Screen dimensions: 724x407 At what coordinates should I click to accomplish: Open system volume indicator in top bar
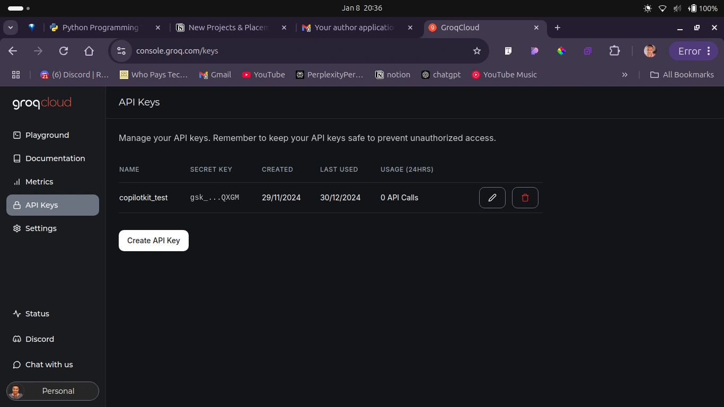coord(677,8)
